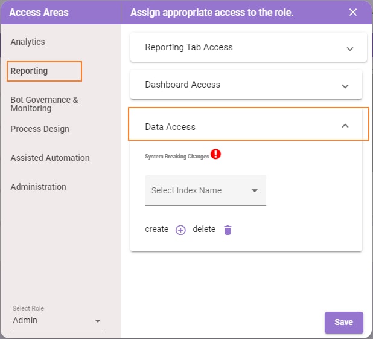Open the Administration access area

(38, 187)
